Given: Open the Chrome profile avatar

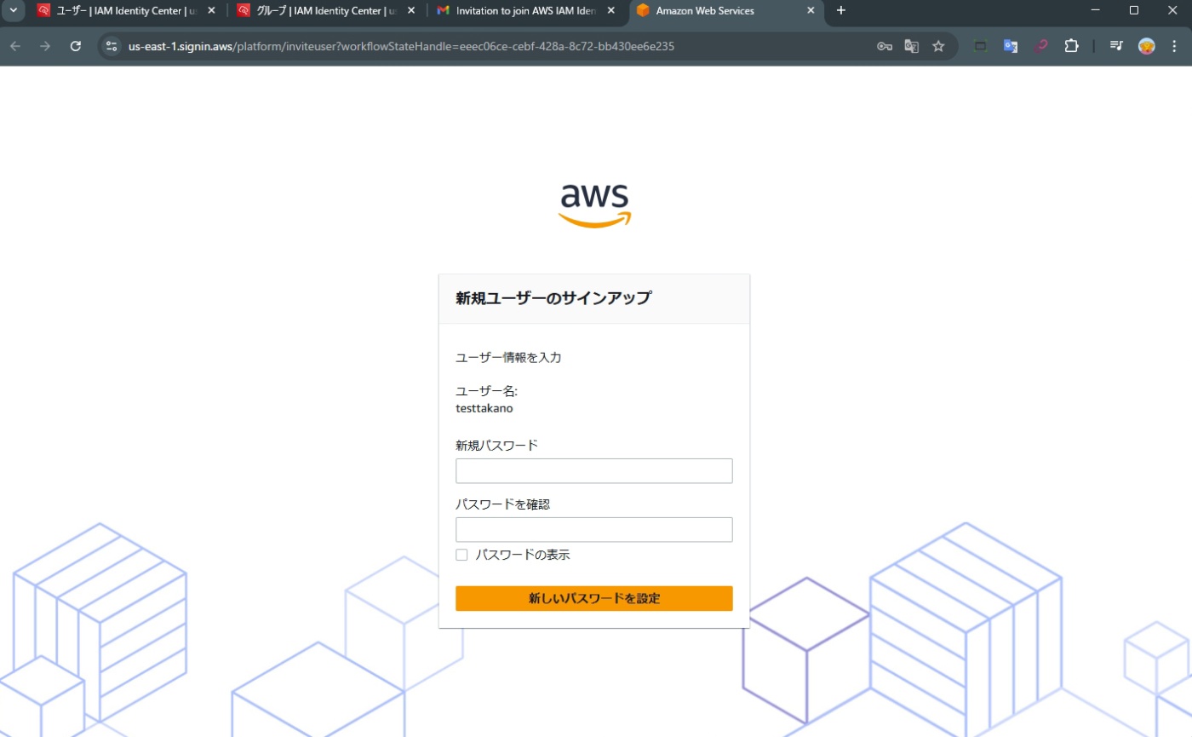Looking at the screenshot, I should click(x=1147, y=46).
